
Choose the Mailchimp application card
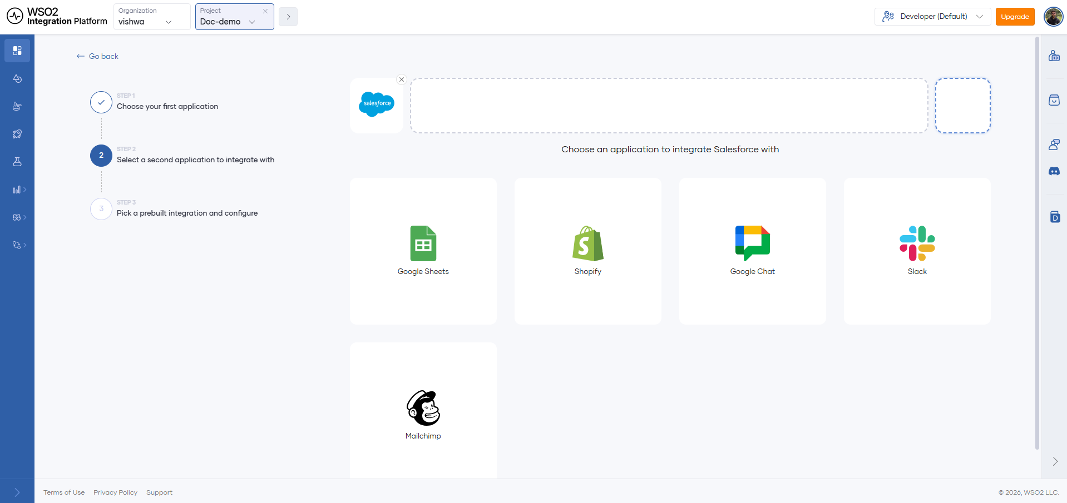[x=423, y=410]
